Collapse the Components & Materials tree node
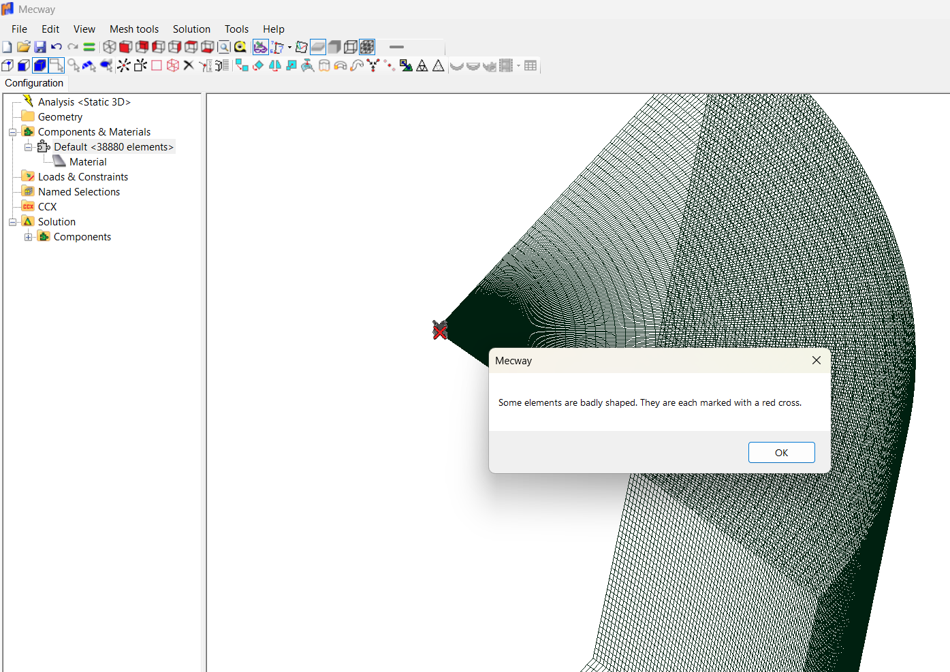The image size is (950, 672). tap(12, 132)
